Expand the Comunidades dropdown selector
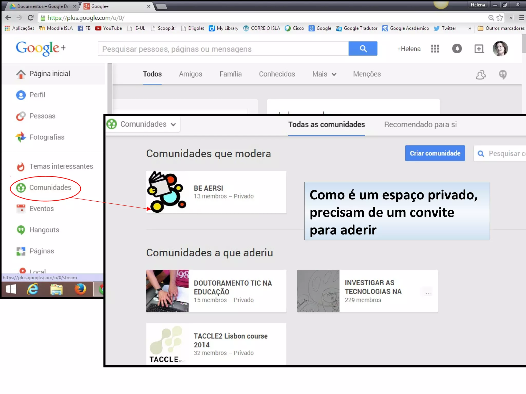The width and height of the screenshot is (526, 394). click(143, 124)
